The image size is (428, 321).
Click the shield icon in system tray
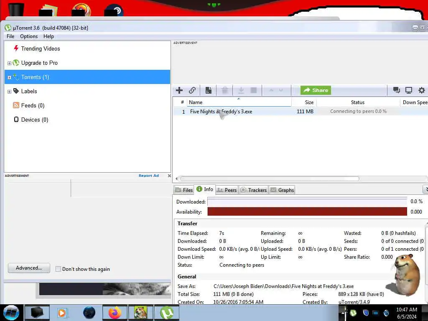pyautogui.click(x=366, y=313)
